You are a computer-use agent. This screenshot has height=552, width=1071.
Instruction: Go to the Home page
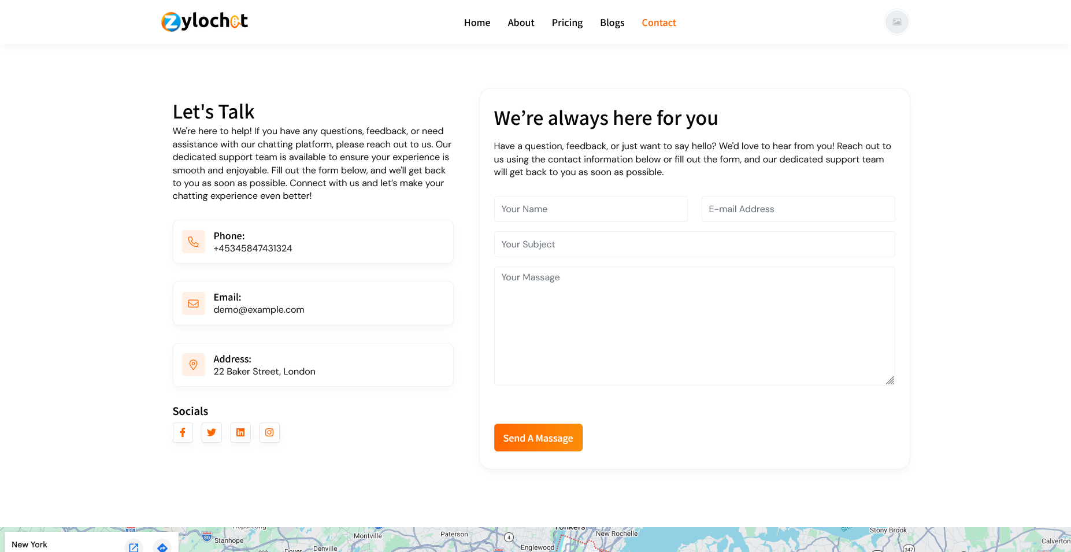tap(477, 23)
